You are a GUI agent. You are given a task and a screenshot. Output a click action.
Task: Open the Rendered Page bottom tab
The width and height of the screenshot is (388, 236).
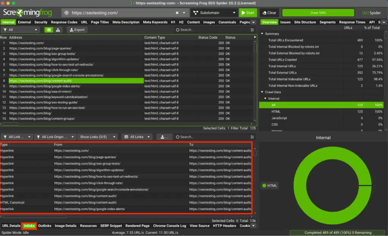(137, 226)
